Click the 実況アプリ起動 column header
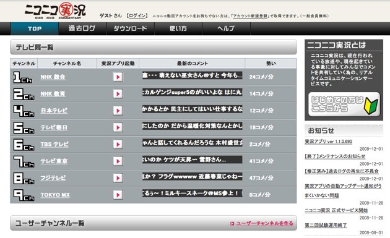 pos(118,64)
